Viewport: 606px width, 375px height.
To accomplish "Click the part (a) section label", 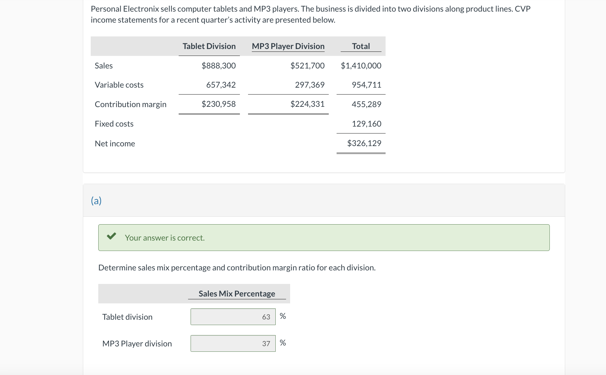I will pyautogui.click(x=96, y=201).
